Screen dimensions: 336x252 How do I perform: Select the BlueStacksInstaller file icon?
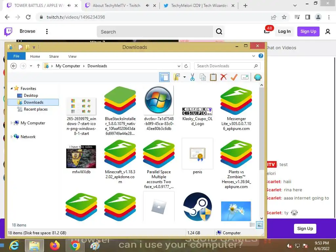120,100
